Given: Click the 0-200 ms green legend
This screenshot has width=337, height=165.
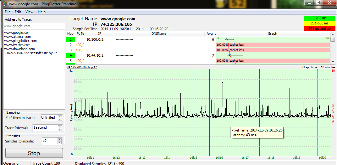Looking at the screenshot, I should coord(320,18).
